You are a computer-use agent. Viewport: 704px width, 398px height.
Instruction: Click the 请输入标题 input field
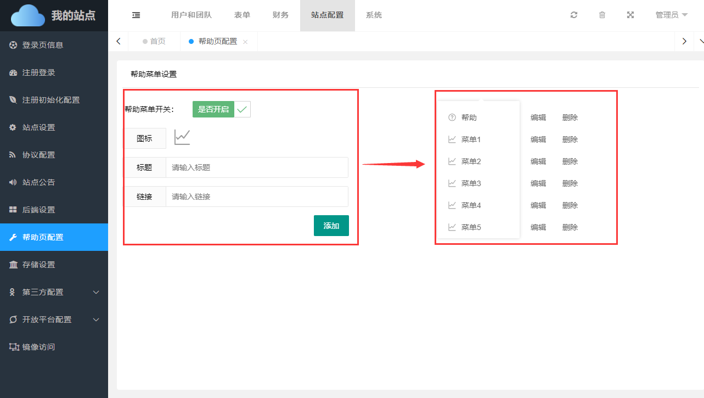(x=257, y=167)
